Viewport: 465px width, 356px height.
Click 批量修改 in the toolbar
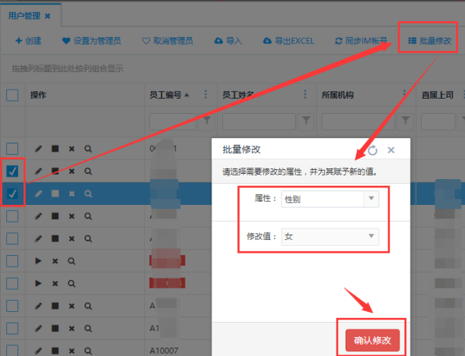pos(431,40)
